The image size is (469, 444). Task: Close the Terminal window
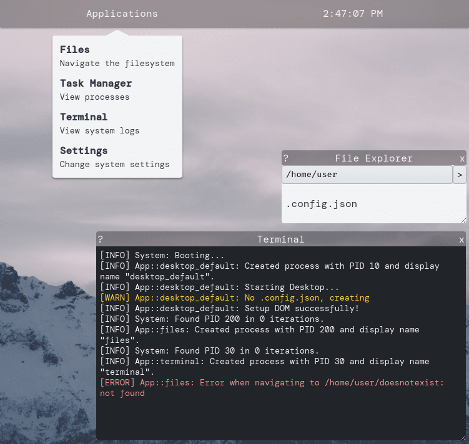[x=462, y=239]
